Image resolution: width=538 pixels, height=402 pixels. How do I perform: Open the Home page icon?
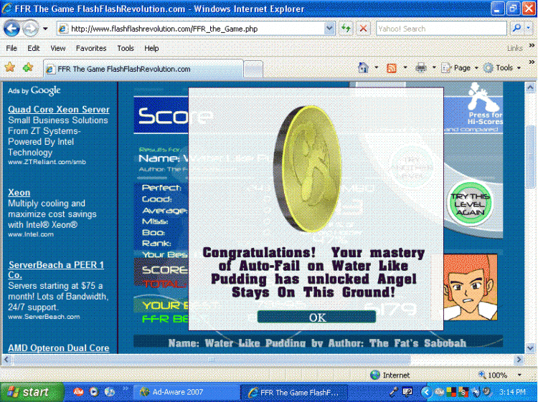pos(363,68)
